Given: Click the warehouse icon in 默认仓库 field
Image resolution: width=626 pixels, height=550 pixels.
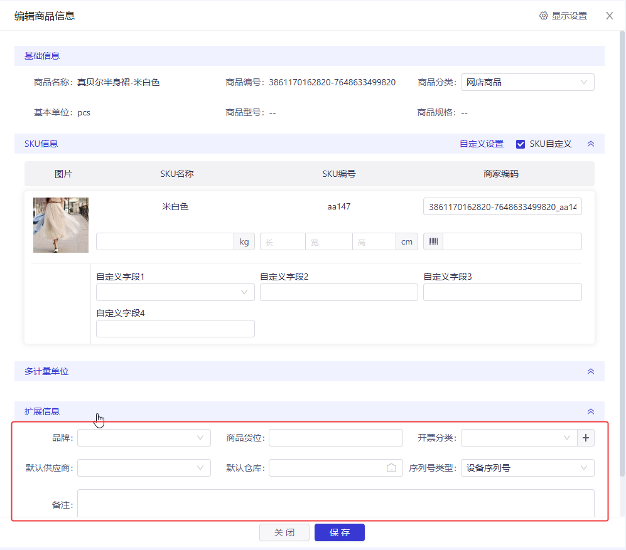Looking at the screenshot, I should 391,468.
